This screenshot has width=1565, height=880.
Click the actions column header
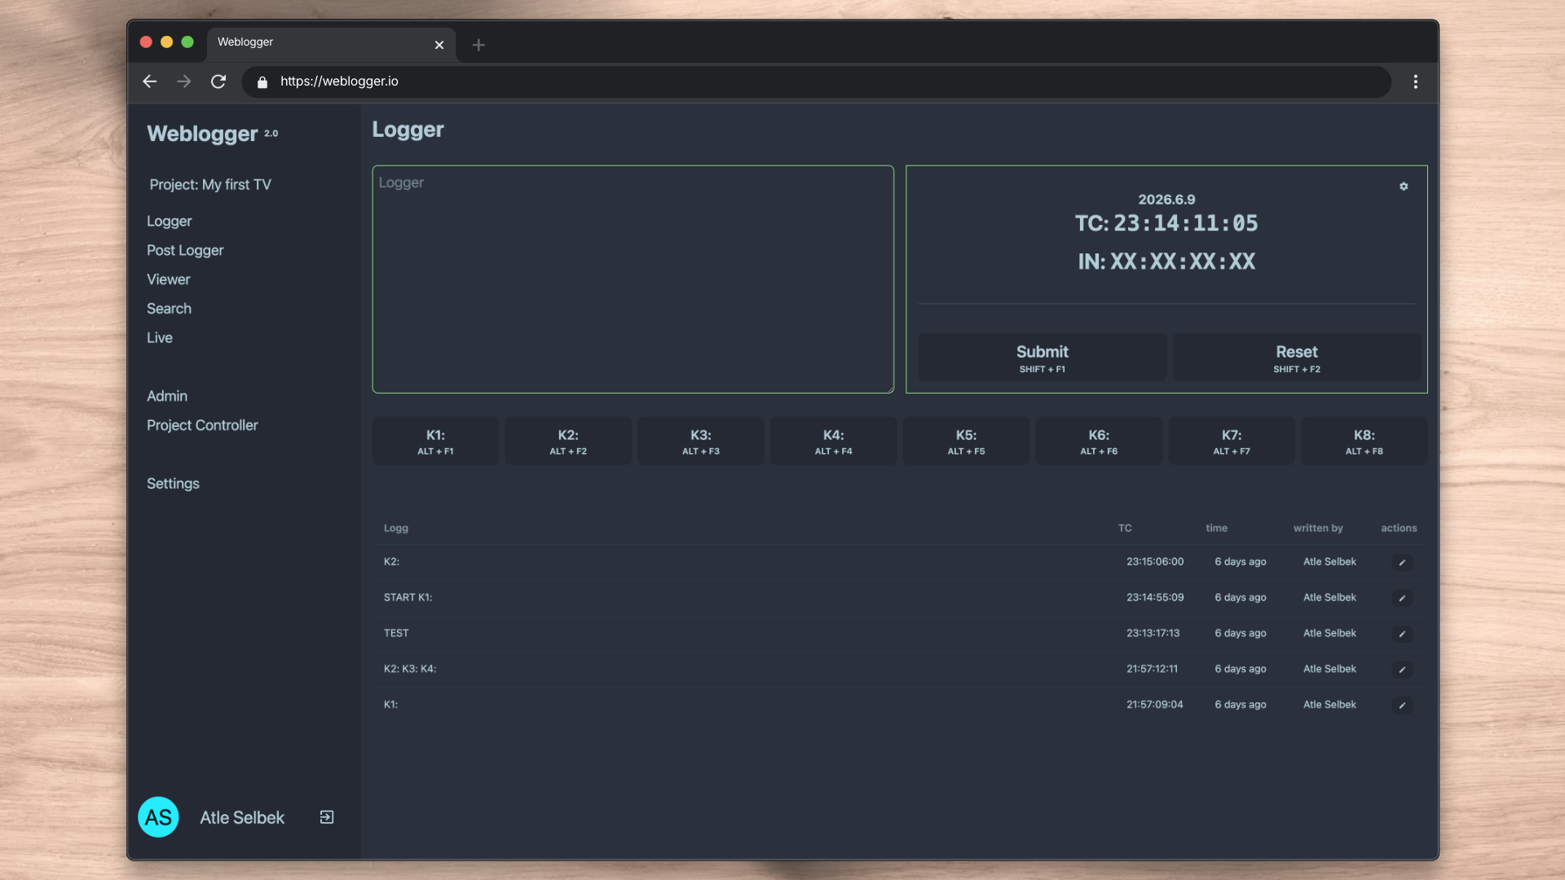(1399, 528)
